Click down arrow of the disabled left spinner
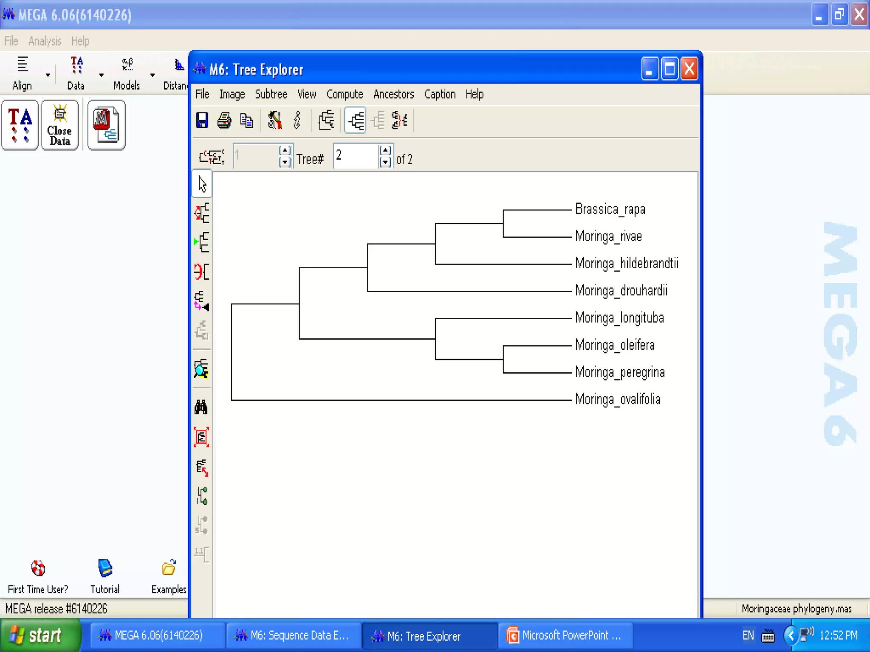The height and width of the screenshot is (652, 870). coord(285,162)
